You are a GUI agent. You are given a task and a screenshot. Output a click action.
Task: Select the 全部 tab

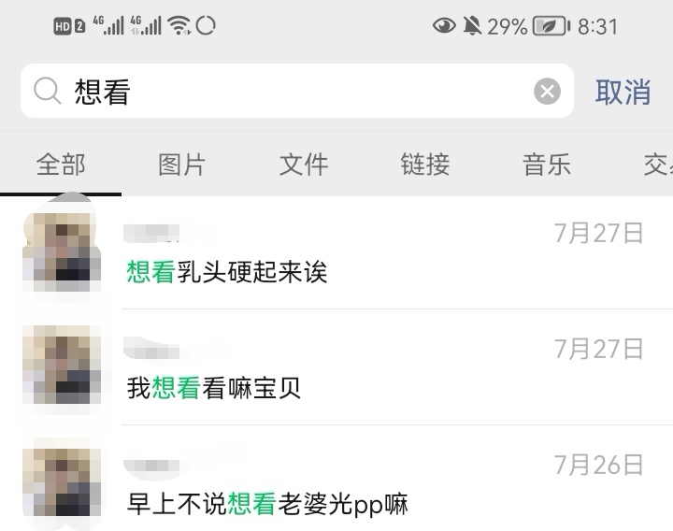(61, 165)
